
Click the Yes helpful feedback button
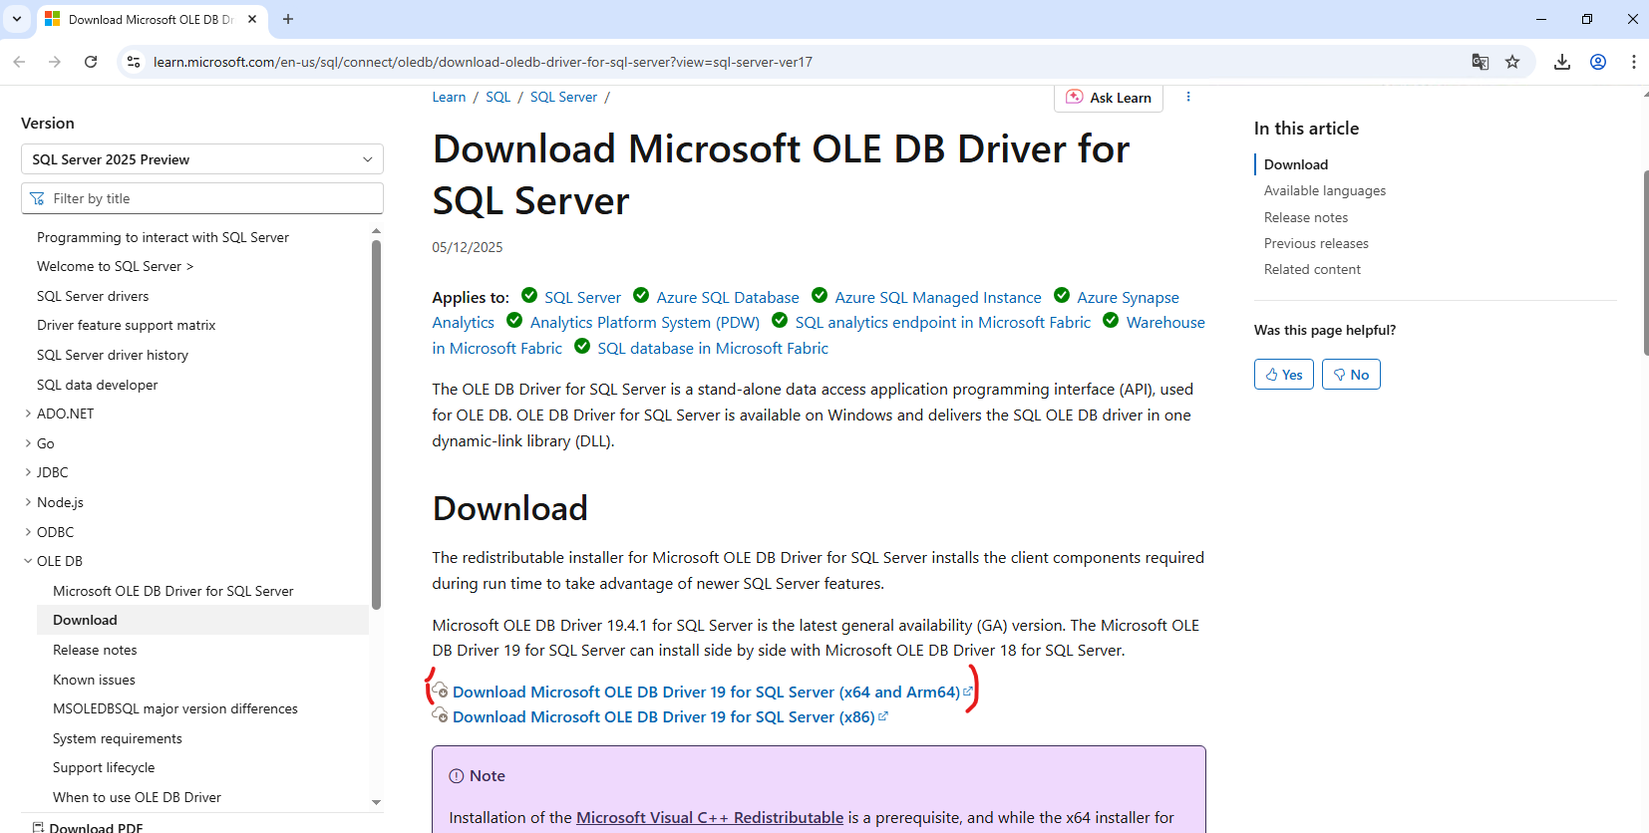tap(1283, 375)
